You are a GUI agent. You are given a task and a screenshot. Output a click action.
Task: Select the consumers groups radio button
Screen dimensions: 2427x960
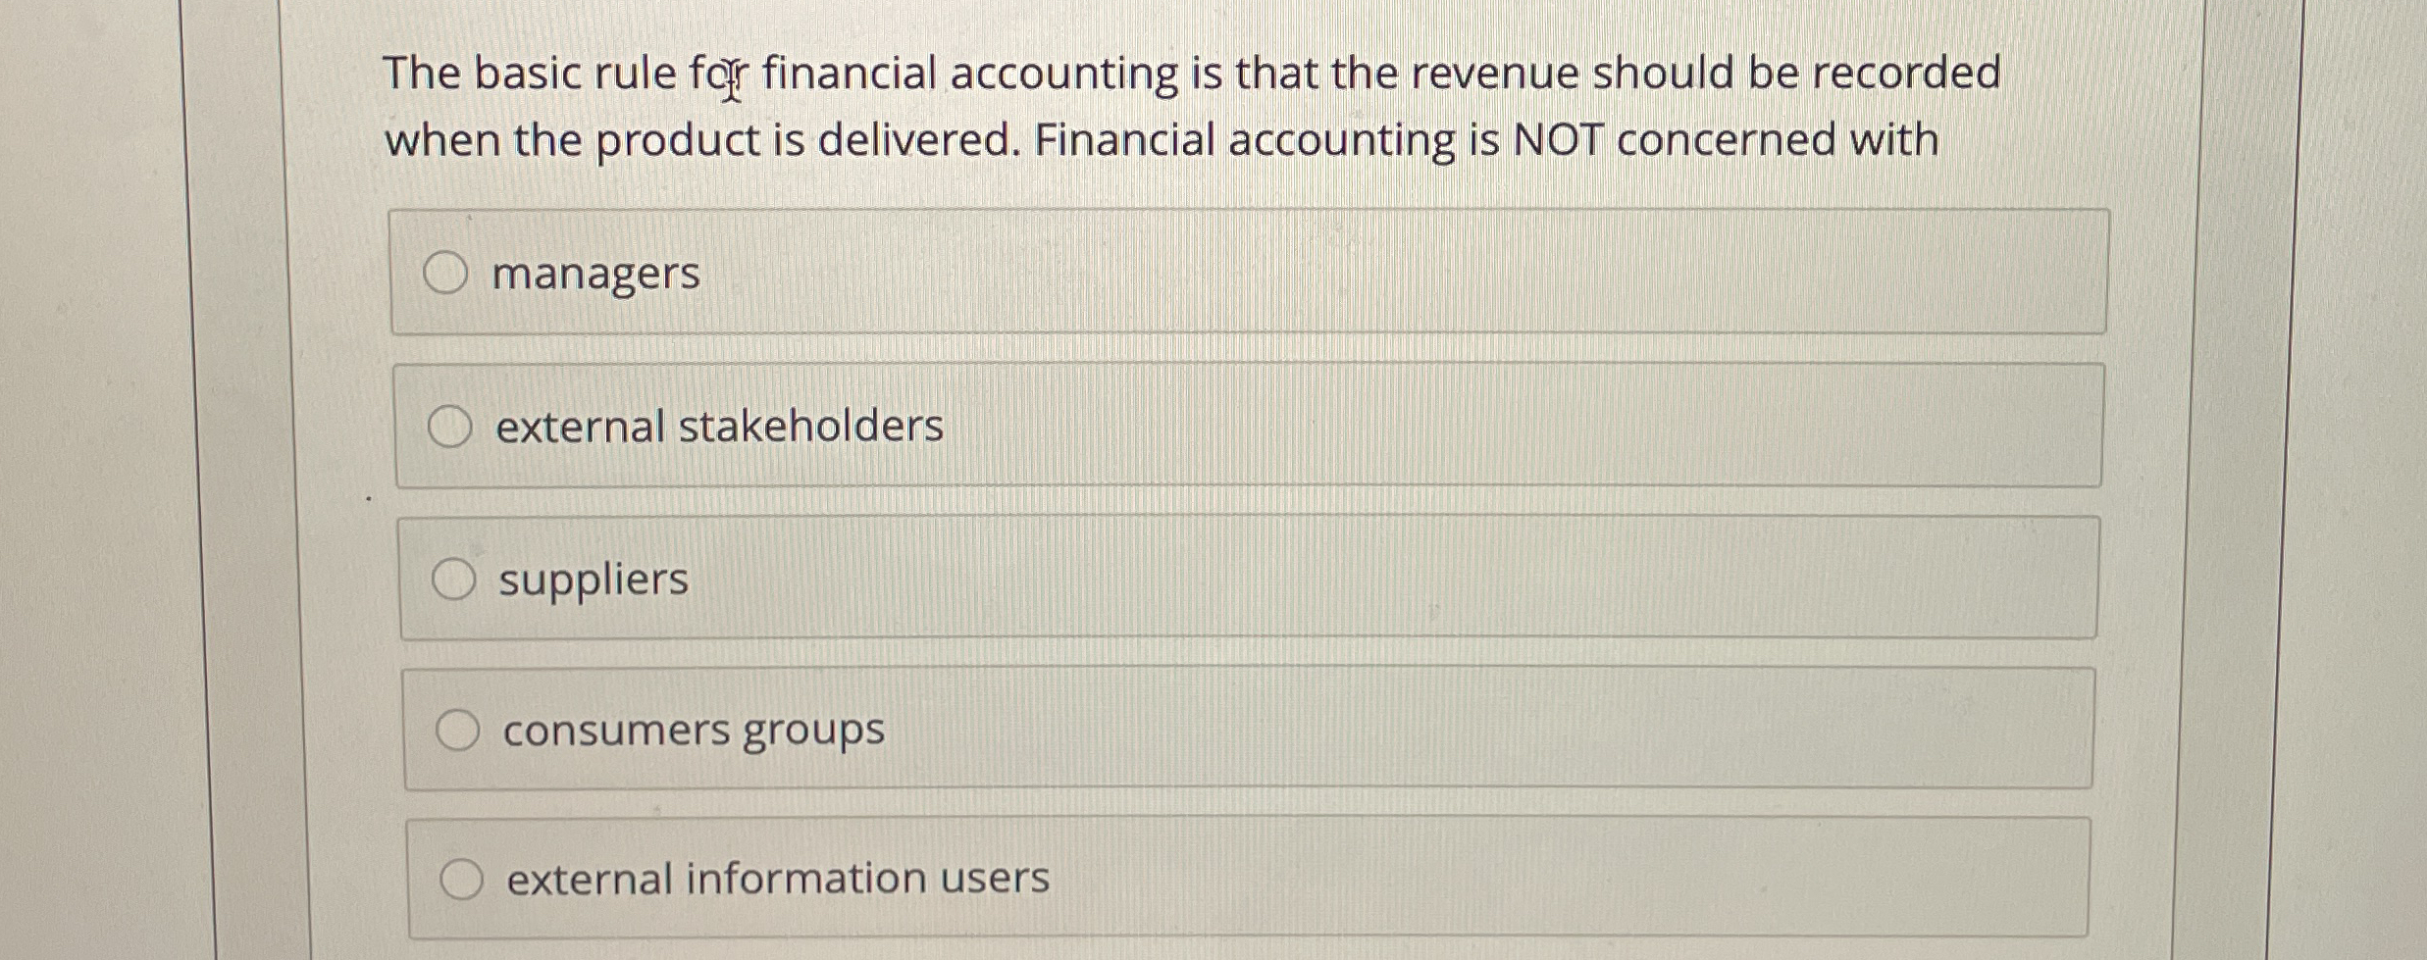coord(459,731)
